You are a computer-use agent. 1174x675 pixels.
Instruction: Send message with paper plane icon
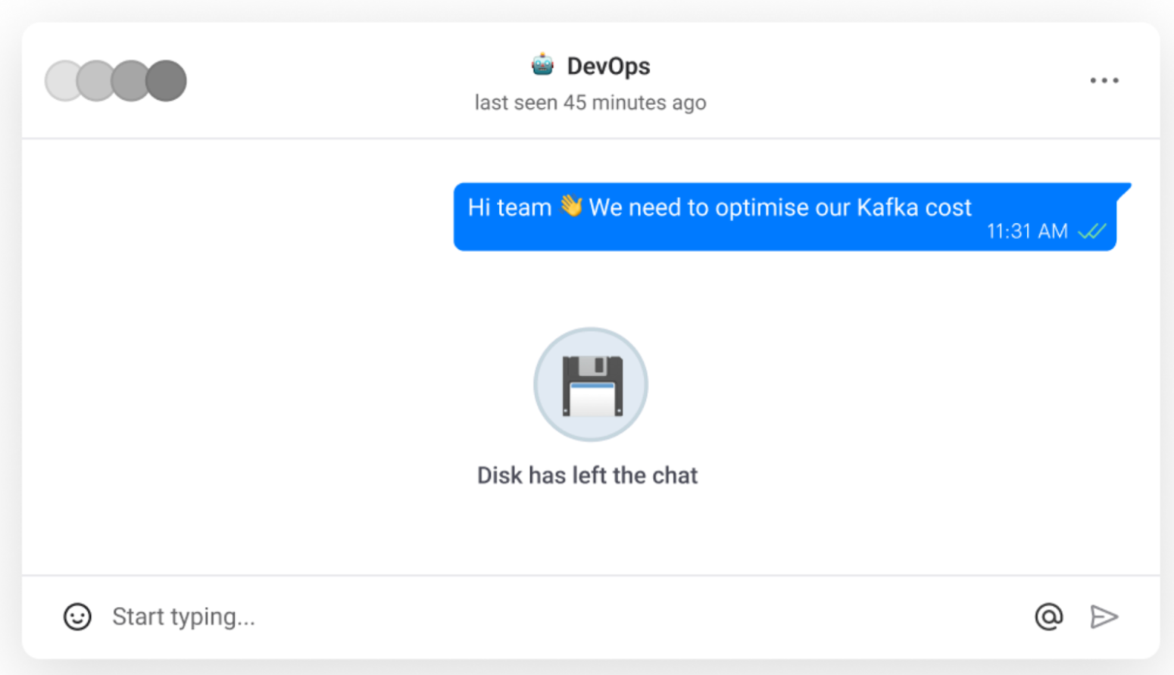[1104, 617]
